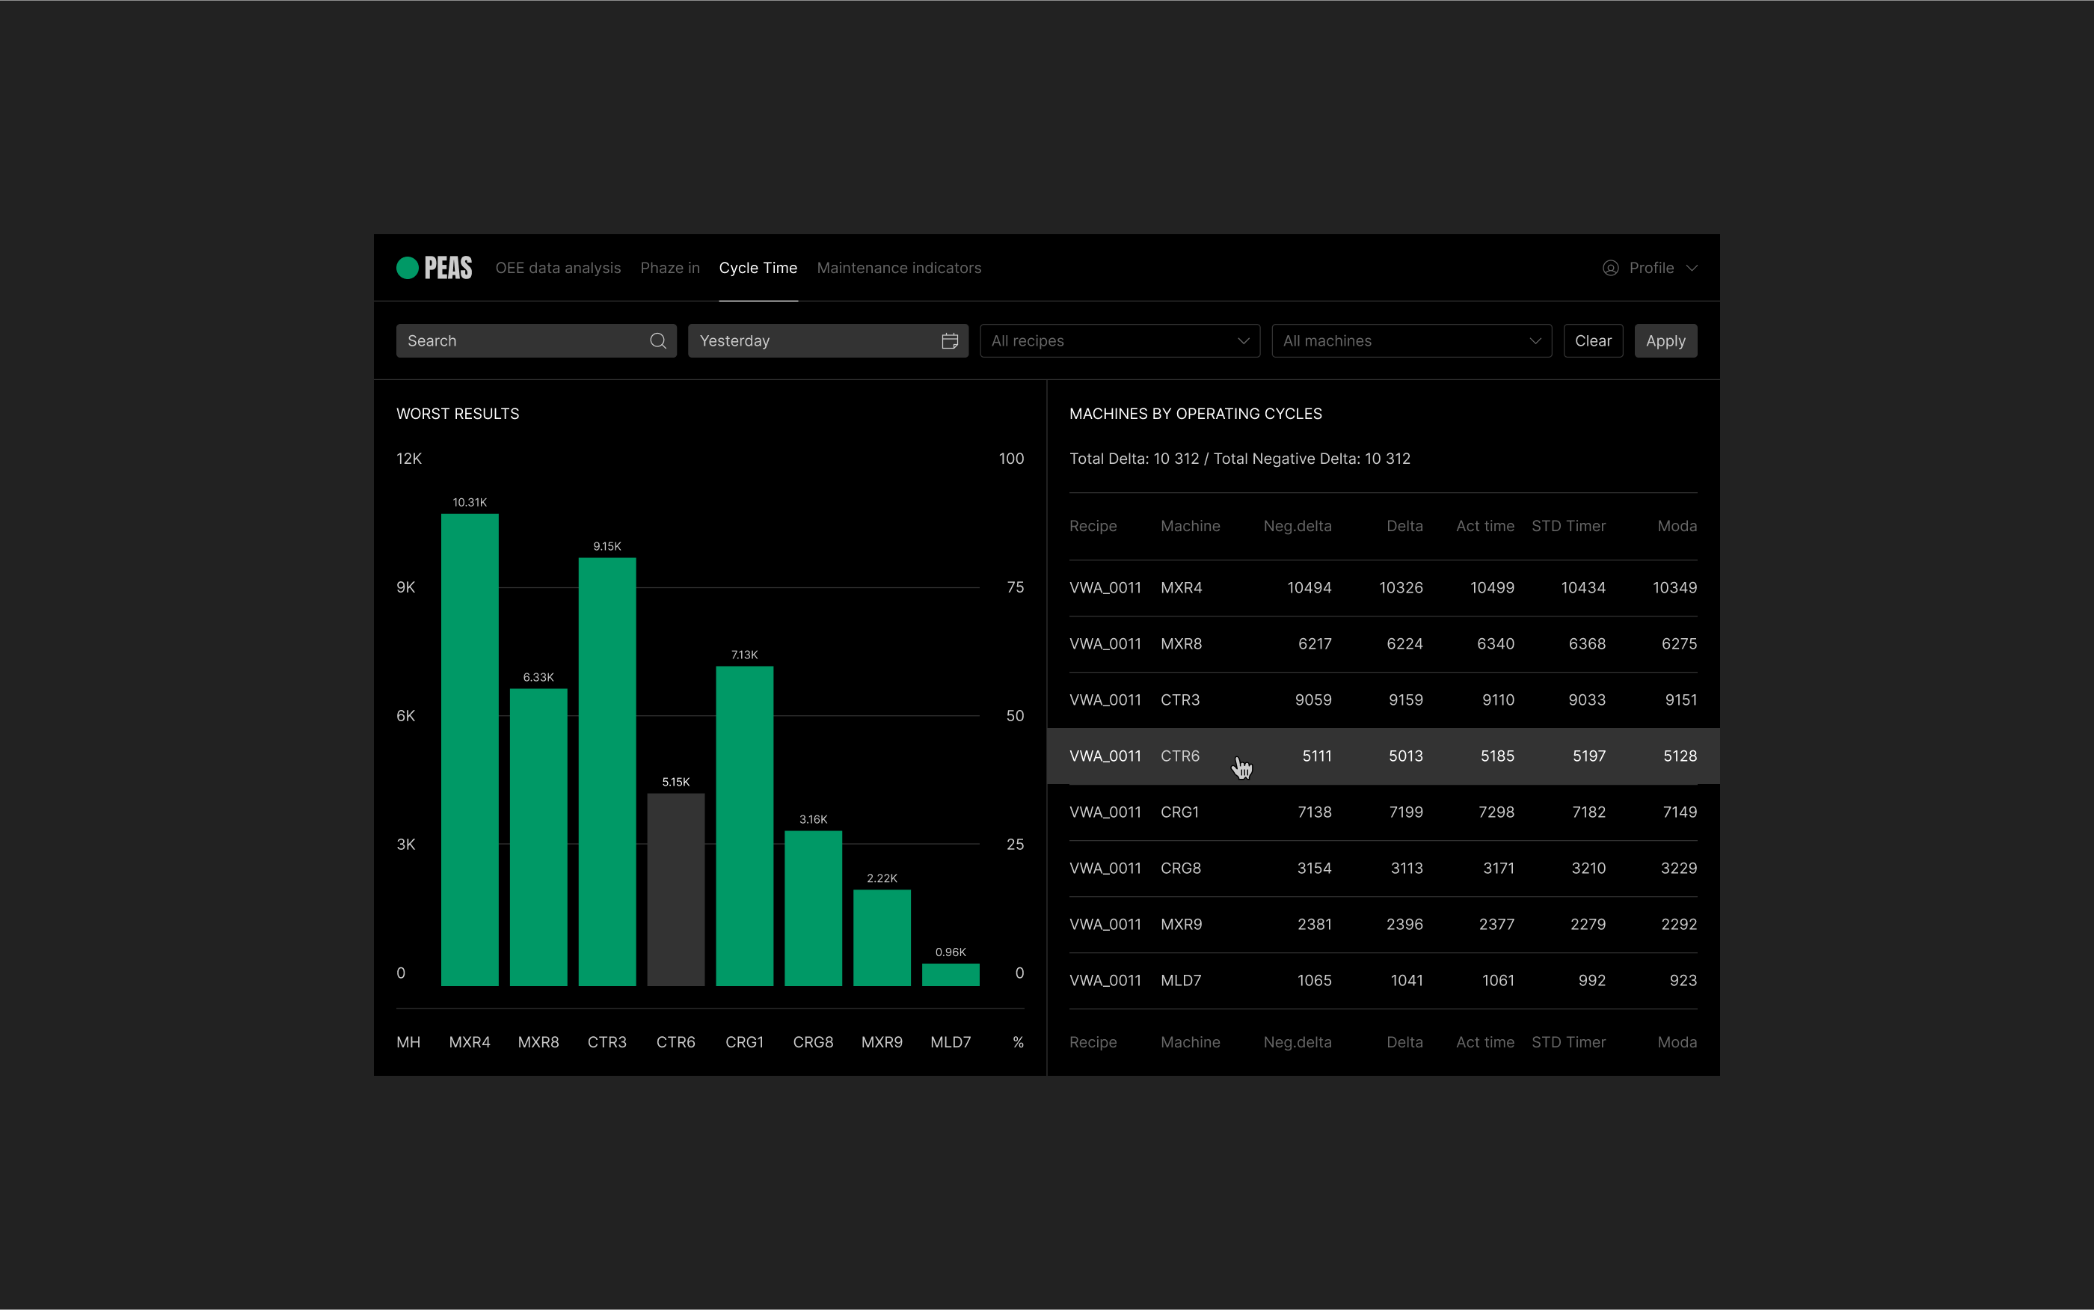The width and height of the screenshot is (2094, 1310).
Task: Open the calendar date picker icon
Action: 949,340
